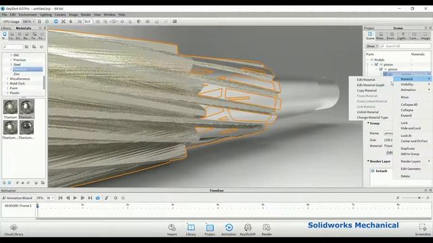Open the FPS dropdown
This screenshot has height=243, width=433.
49,198
